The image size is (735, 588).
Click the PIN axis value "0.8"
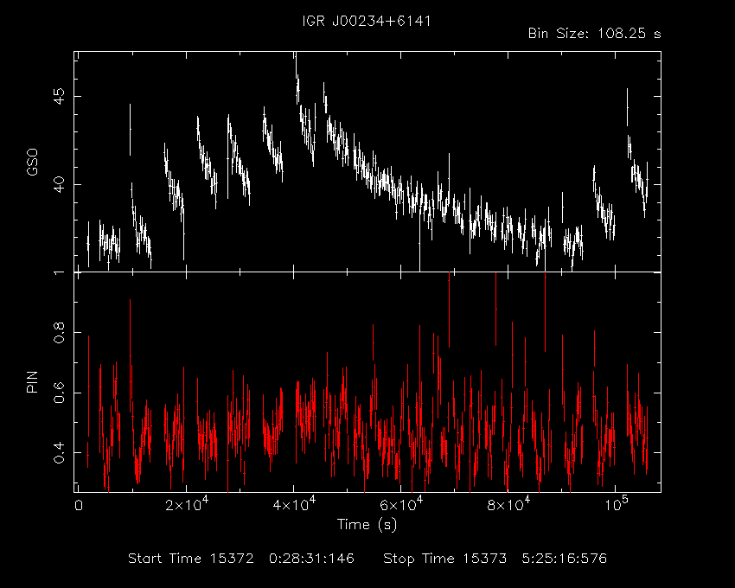[x=59, y=332]
